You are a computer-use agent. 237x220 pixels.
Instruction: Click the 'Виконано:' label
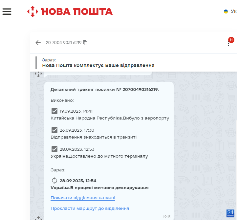[62, 100]
